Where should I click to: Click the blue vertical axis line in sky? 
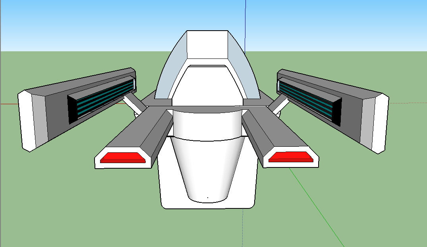click(x=245, y=27)
